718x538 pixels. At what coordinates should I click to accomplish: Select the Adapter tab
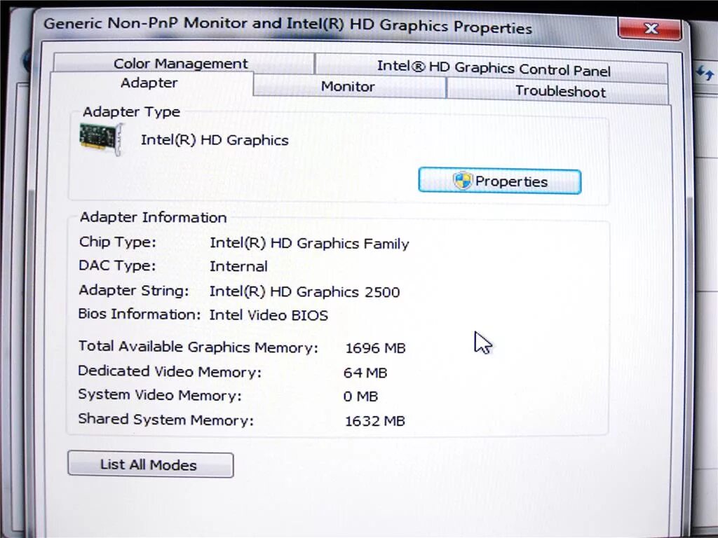(150, 83)
